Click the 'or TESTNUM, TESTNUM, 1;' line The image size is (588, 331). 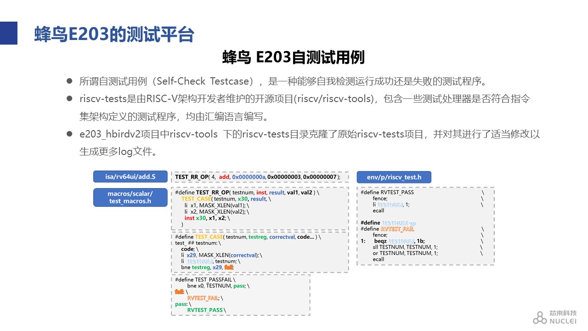(405, 253)
